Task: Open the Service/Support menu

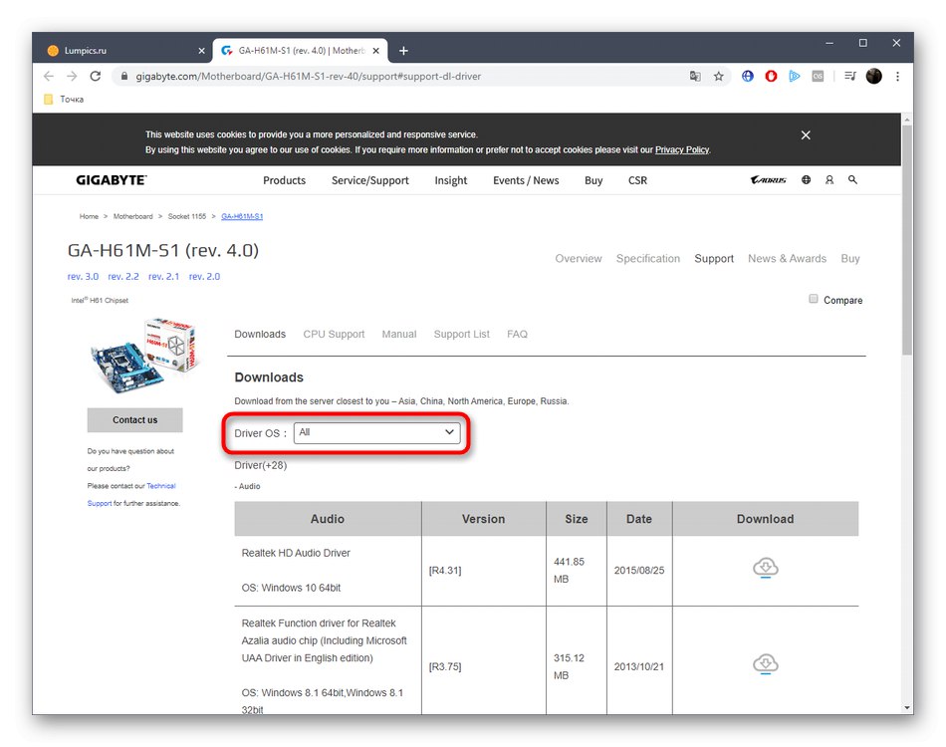Action: [369, 180]
